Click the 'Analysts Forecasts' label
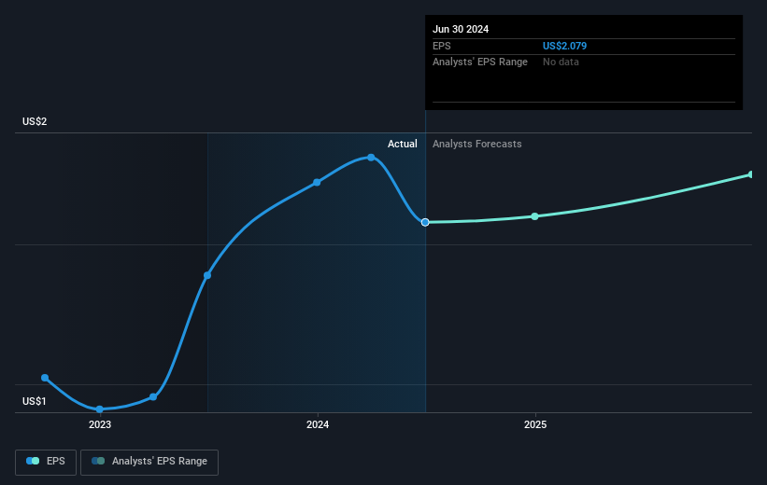The width and height of the screenshot is (767, 485). [x=477, y=144]
